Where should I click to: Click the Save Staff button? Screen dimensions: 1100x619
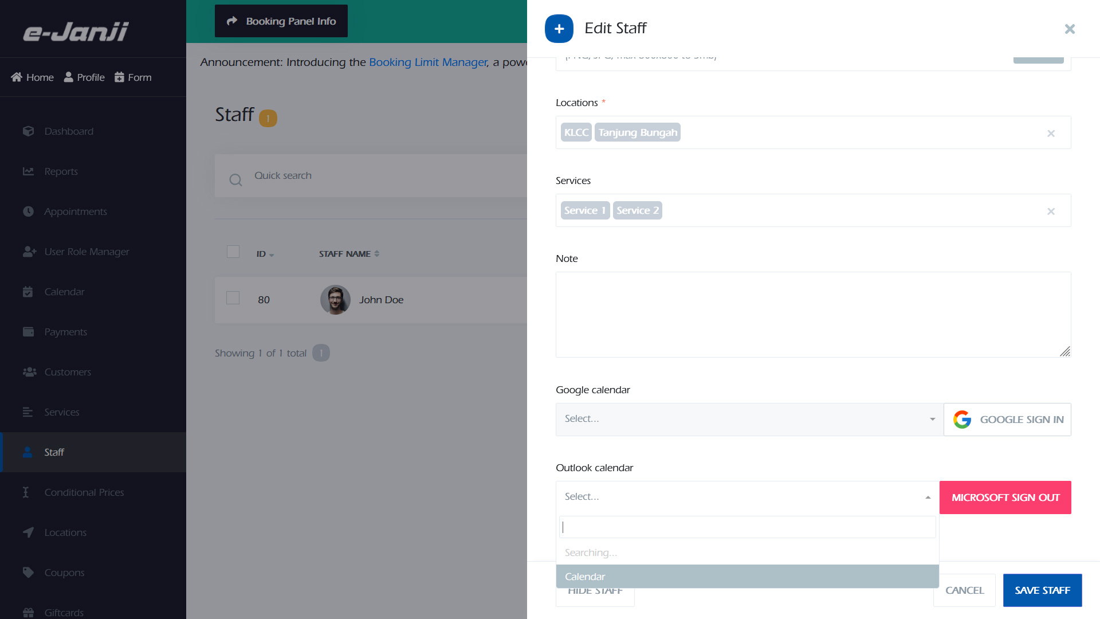click(1042, 590)
